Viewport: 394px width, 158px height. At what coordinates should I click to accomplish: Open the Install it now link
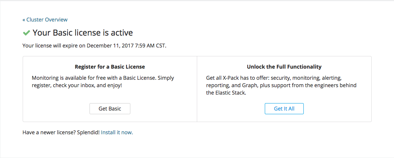117,132
